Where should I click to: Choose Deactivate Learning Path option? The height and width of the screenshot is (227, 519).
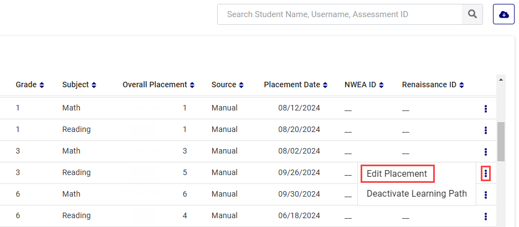pos(417,194)
